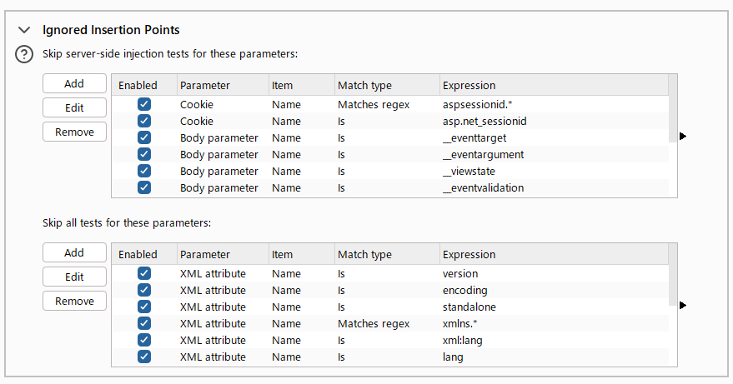Image resolution: width=733 pixels, height=384 pixels.
Task: Add a server-side injection skip parameter
Action: pos(74,83)
